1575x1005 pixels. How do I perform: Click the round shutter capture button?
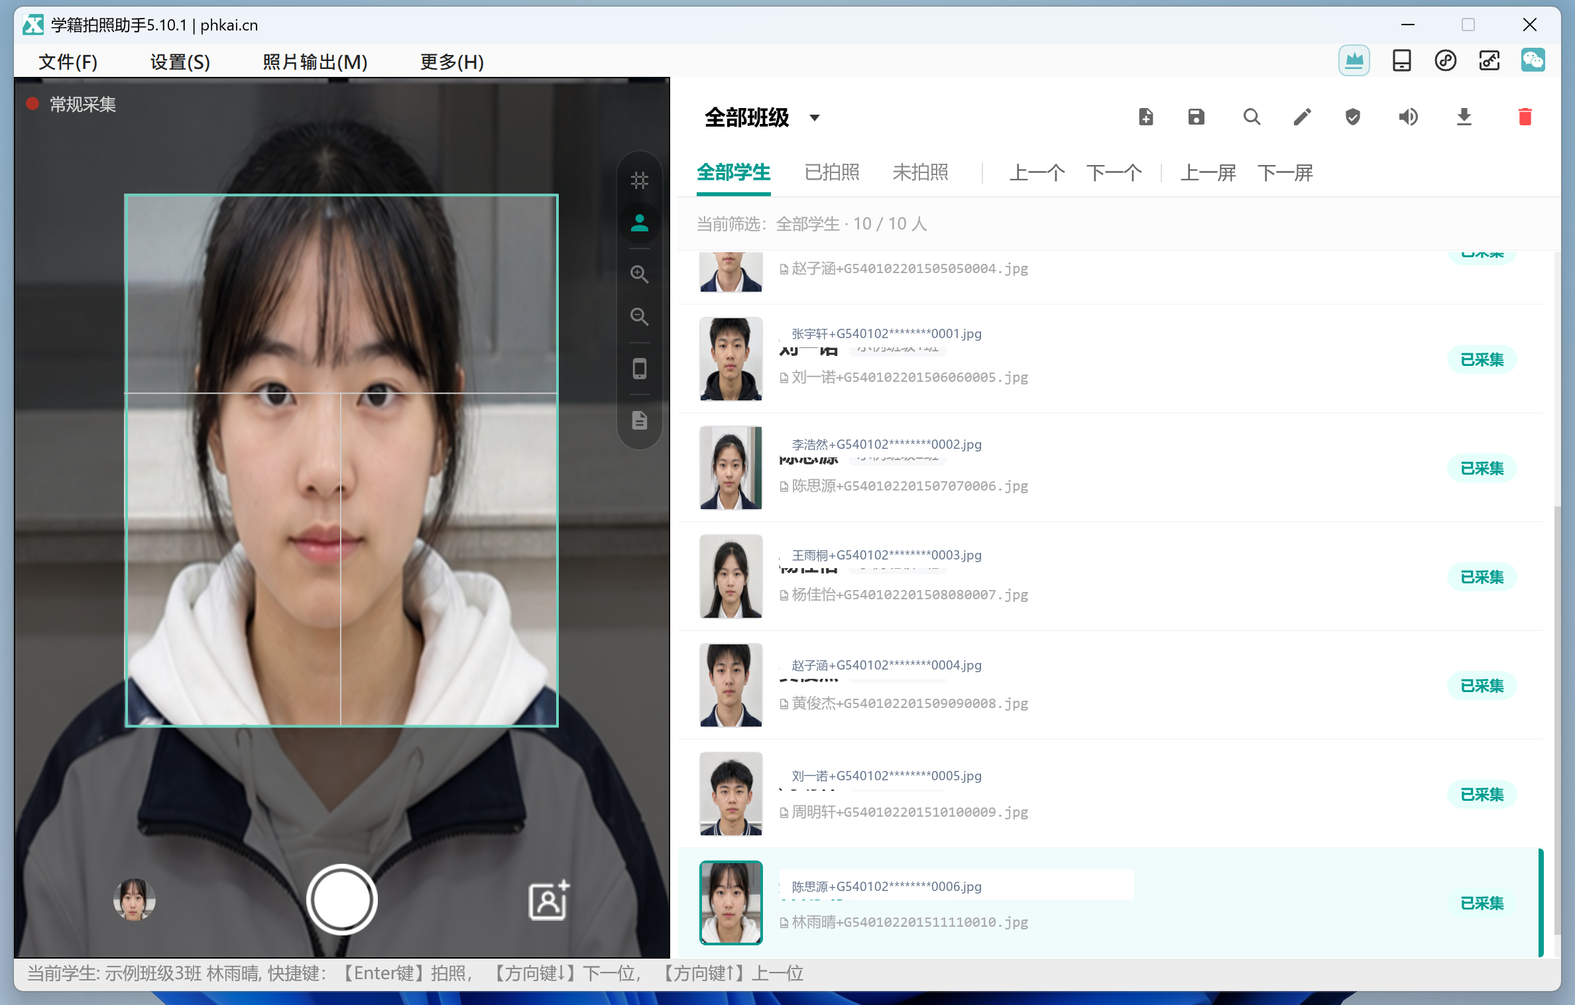(342, 899)
